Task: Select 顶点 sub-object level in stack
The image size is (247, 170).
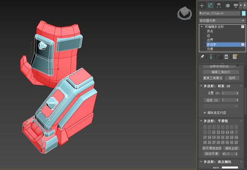Action: [x=210, y=31]
